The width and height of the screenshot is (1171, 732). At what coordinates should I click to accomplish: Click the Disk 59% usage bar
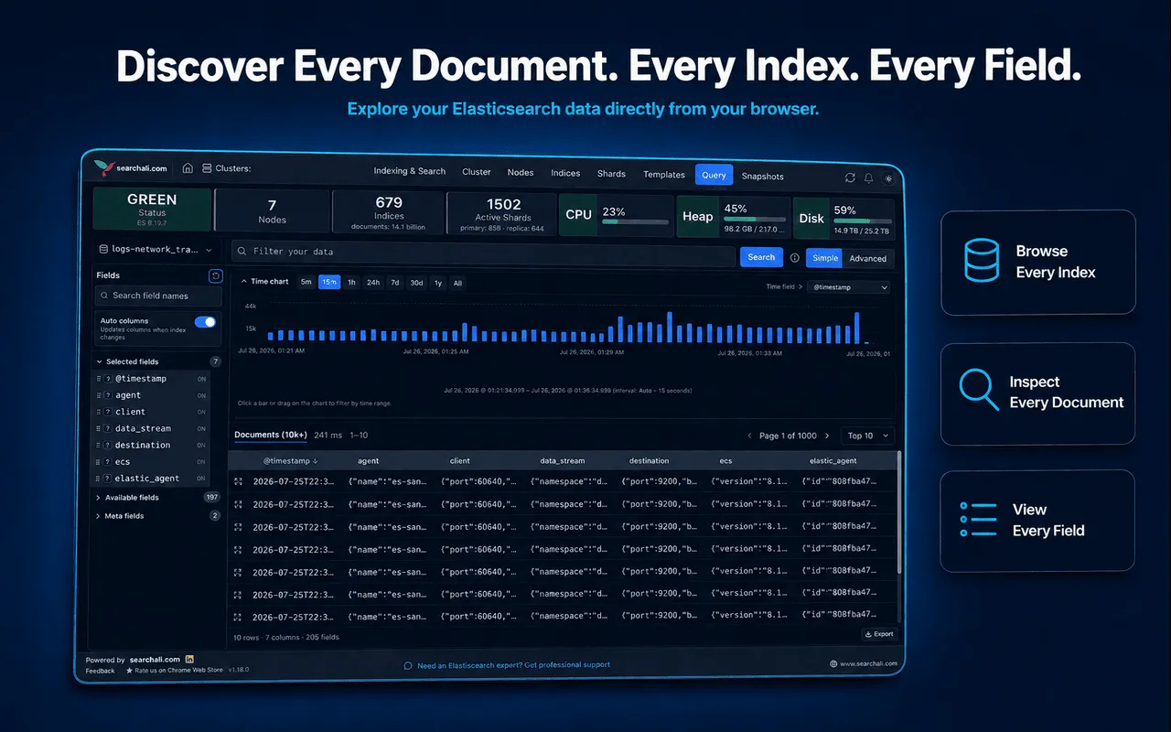pos(862,221)
